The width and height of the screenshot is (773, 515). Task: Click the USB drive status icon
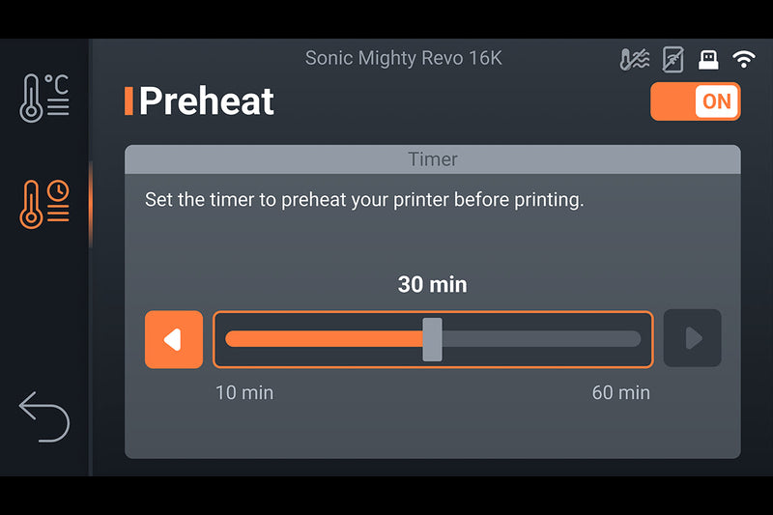click(708, 59)
